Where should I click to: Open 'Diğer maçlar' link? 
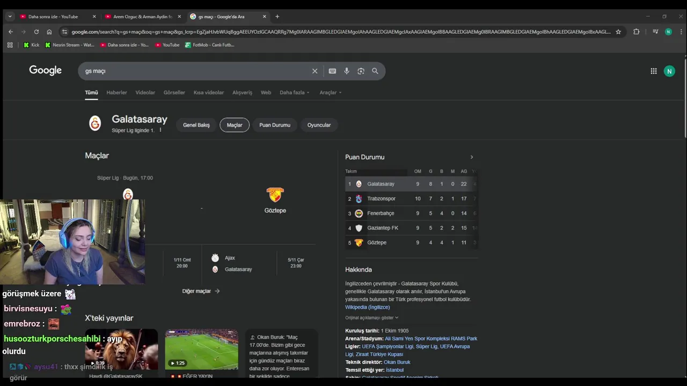tap(201, 291)
